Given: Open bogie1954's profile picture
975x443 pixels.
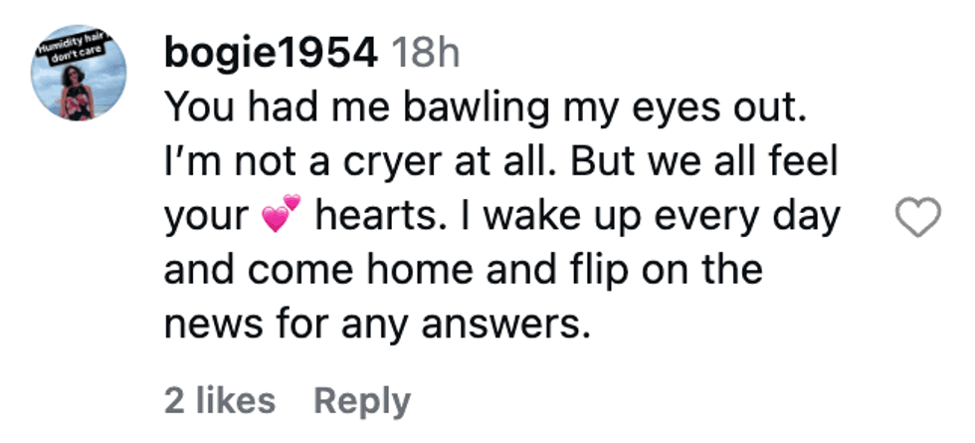Looking at the screenshot, I should 75,73.
